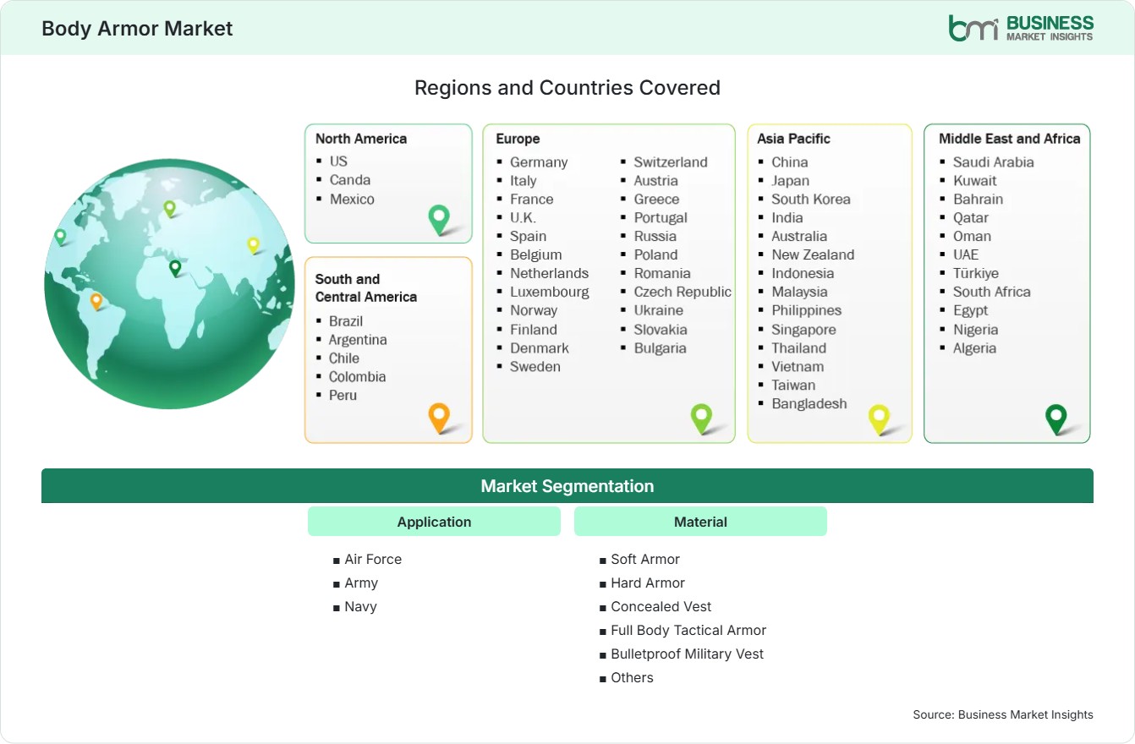The height and width of the screenshot is (744, 1135).
Task: Click 'Navy' under Application
Action: coord(360,606)
